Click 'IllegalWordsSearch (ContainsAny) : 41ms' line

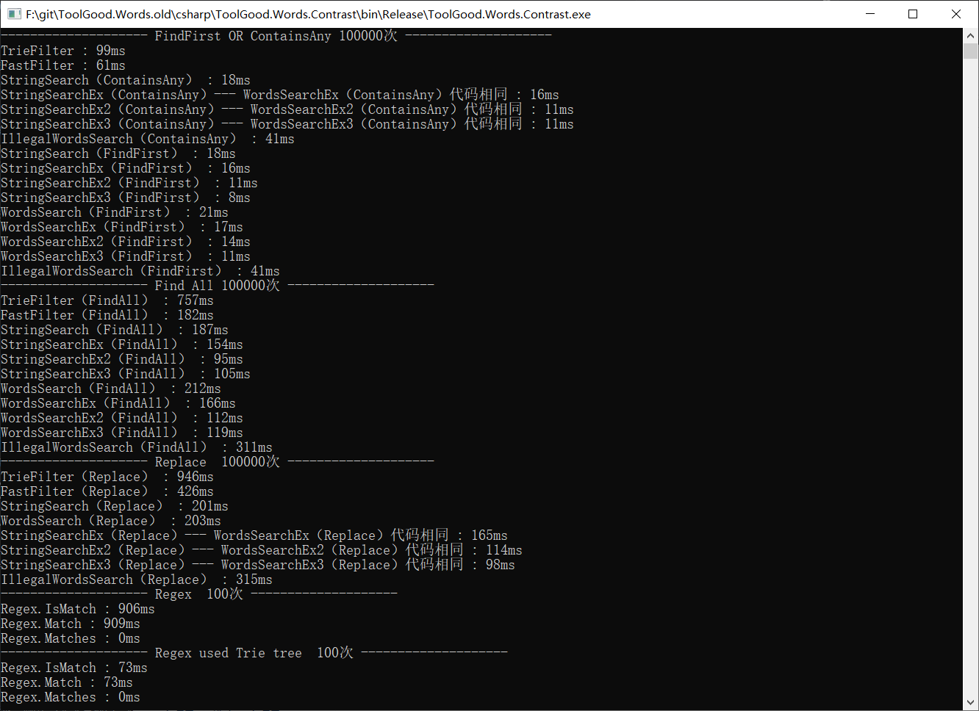point(148,139)
